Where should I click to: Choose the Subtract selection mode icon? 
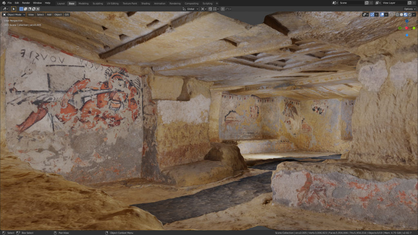(x=29, y=9)
